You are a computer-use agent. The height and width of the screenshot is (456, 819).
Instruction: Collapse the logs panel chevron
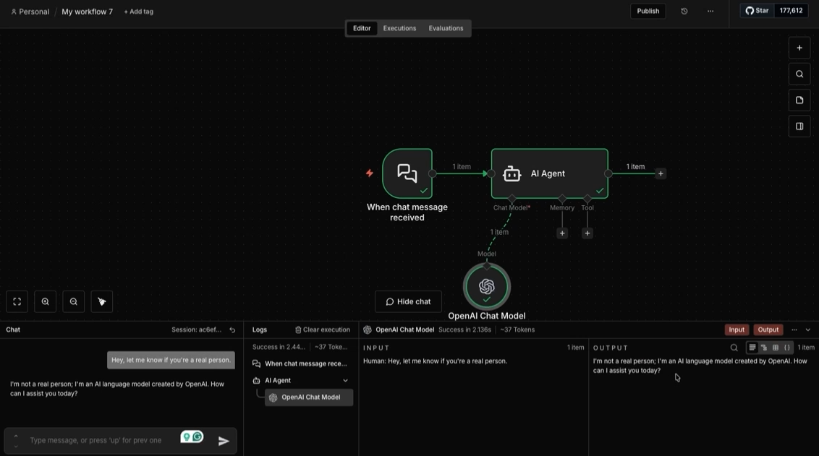[808, 330]
